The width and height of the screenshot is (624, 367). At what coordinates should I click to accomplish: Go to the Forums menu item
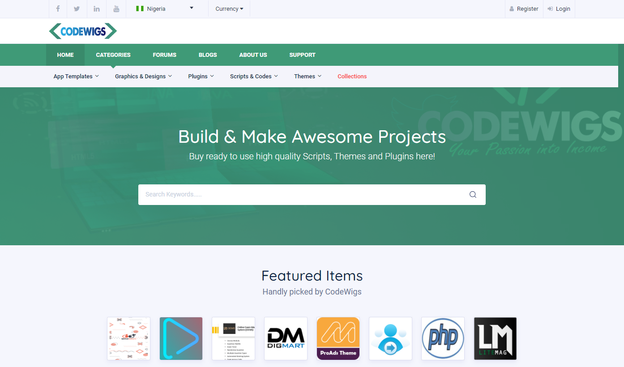tap(164, 55)
